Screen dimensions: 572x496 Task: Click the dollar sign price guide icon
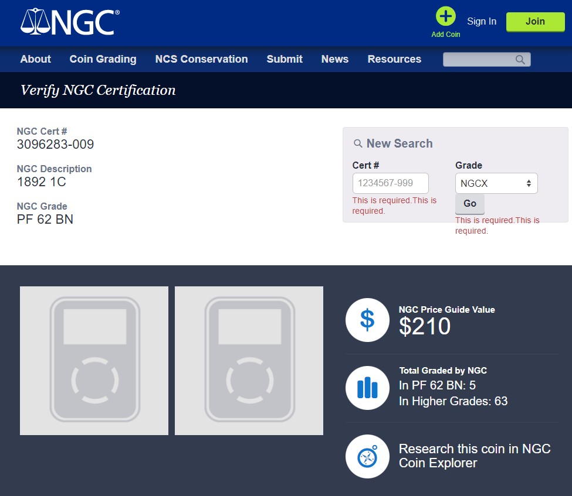coord(367,320)
